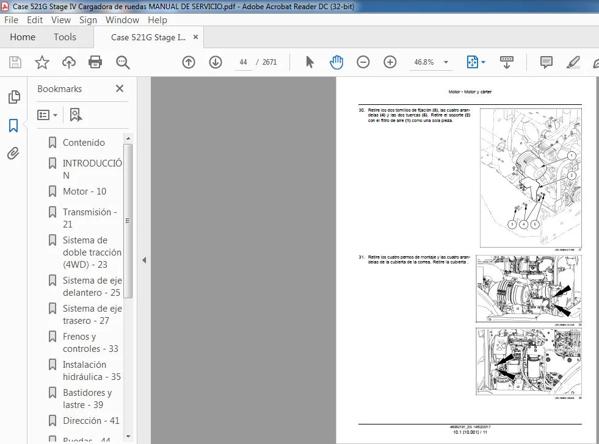Open bookmark options menu
Viewport: 599px width, 444px height.
click(47, 115)
